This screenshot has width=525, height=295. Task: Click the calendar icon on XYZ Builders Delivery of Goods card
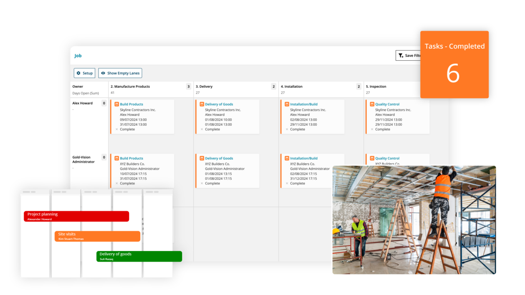[x=202, y=159]
